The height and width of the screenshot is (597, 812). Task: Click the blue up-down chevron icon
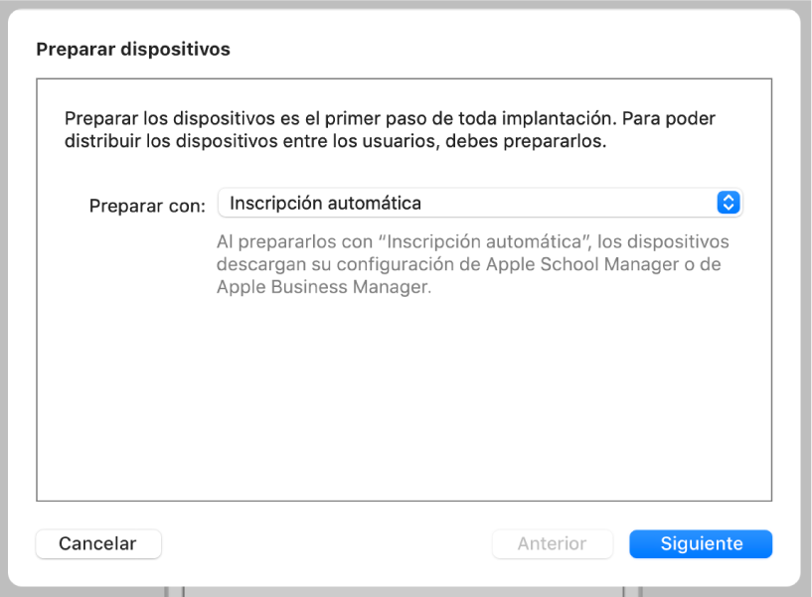[729, 203]
